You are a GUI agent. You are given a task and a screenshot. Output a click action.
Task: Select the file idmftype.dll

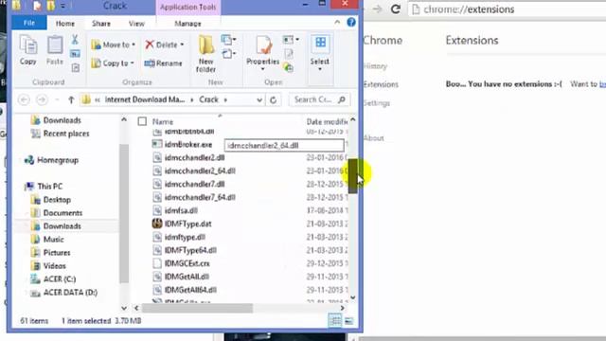coord(185,237)
